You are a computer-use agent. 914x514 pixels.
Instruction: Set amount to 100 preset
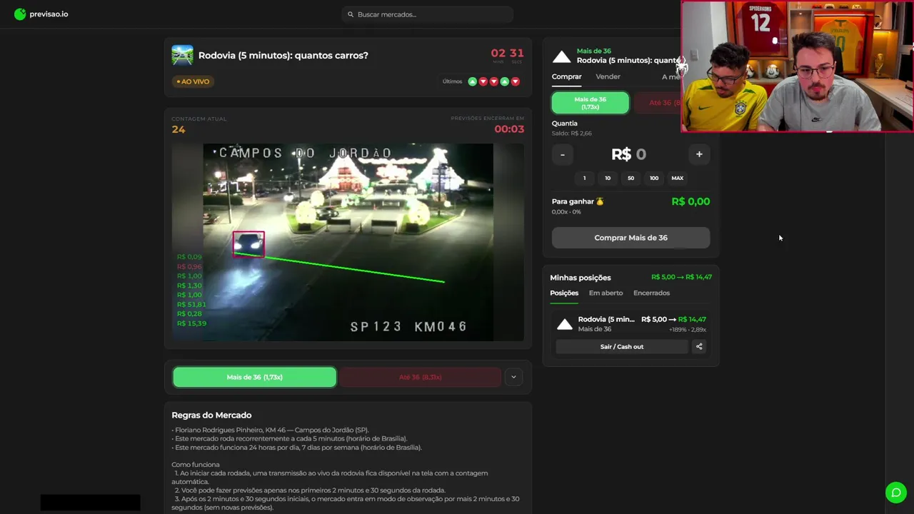click(x=654, y=178)
